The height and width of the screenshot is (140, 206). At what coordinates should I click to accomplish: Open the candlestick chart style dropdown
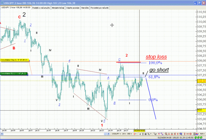click(x=135, y=134)
